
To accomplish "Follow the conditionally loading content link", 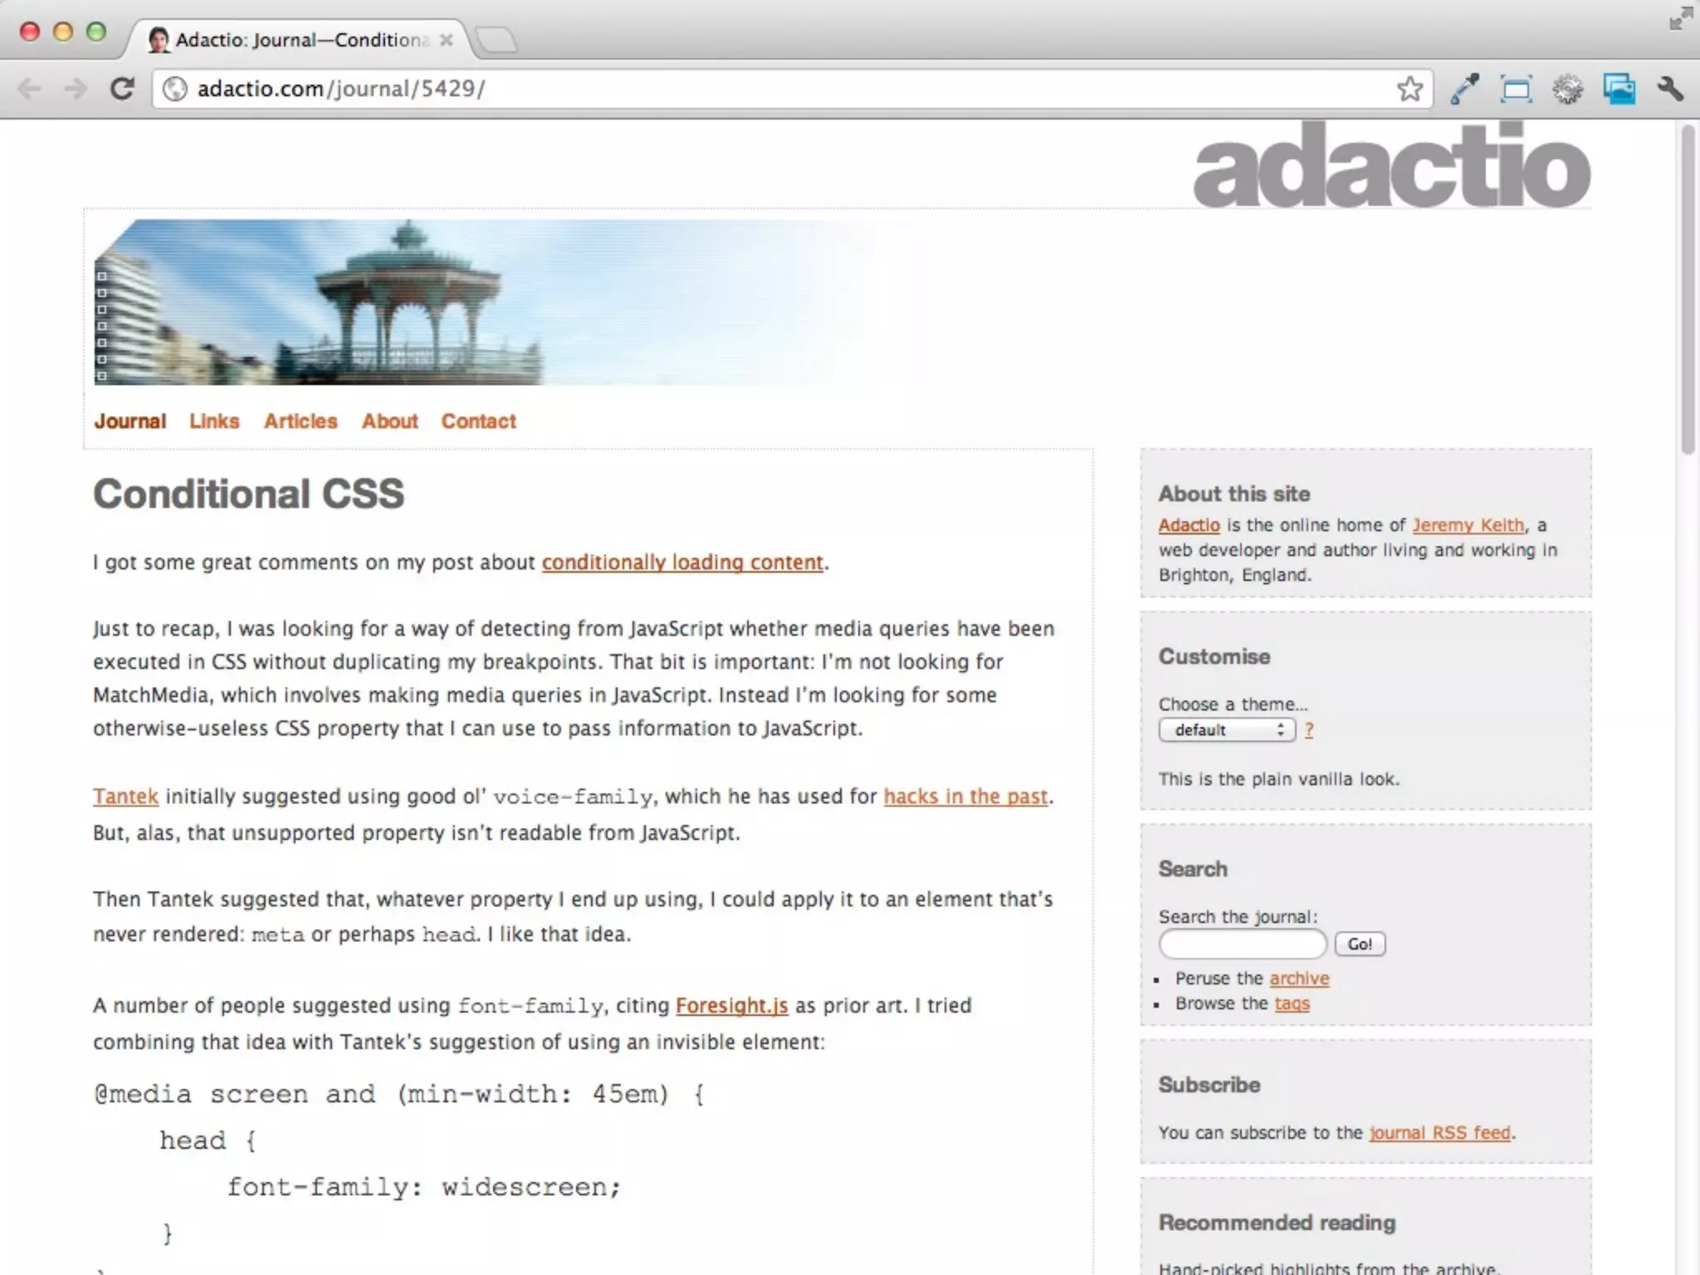I will coord(682,562).
